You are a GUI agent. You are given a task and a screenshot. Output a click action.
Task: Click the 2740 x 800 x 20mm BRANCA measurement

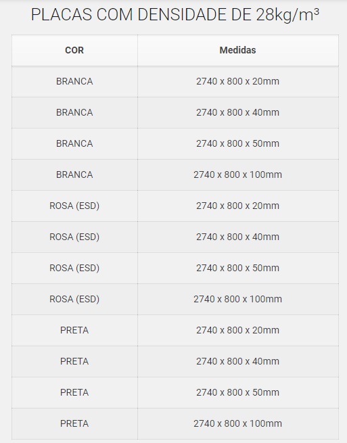tap(238, 81)
